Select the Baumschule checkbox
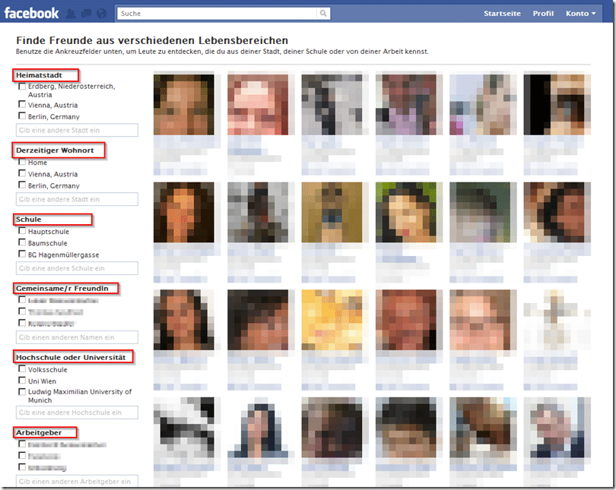 [22, 242]
